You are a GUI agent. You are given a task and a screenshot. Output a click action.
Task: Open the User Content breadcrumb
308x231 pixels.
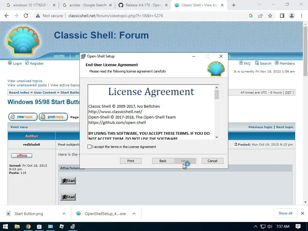[45, 93]
